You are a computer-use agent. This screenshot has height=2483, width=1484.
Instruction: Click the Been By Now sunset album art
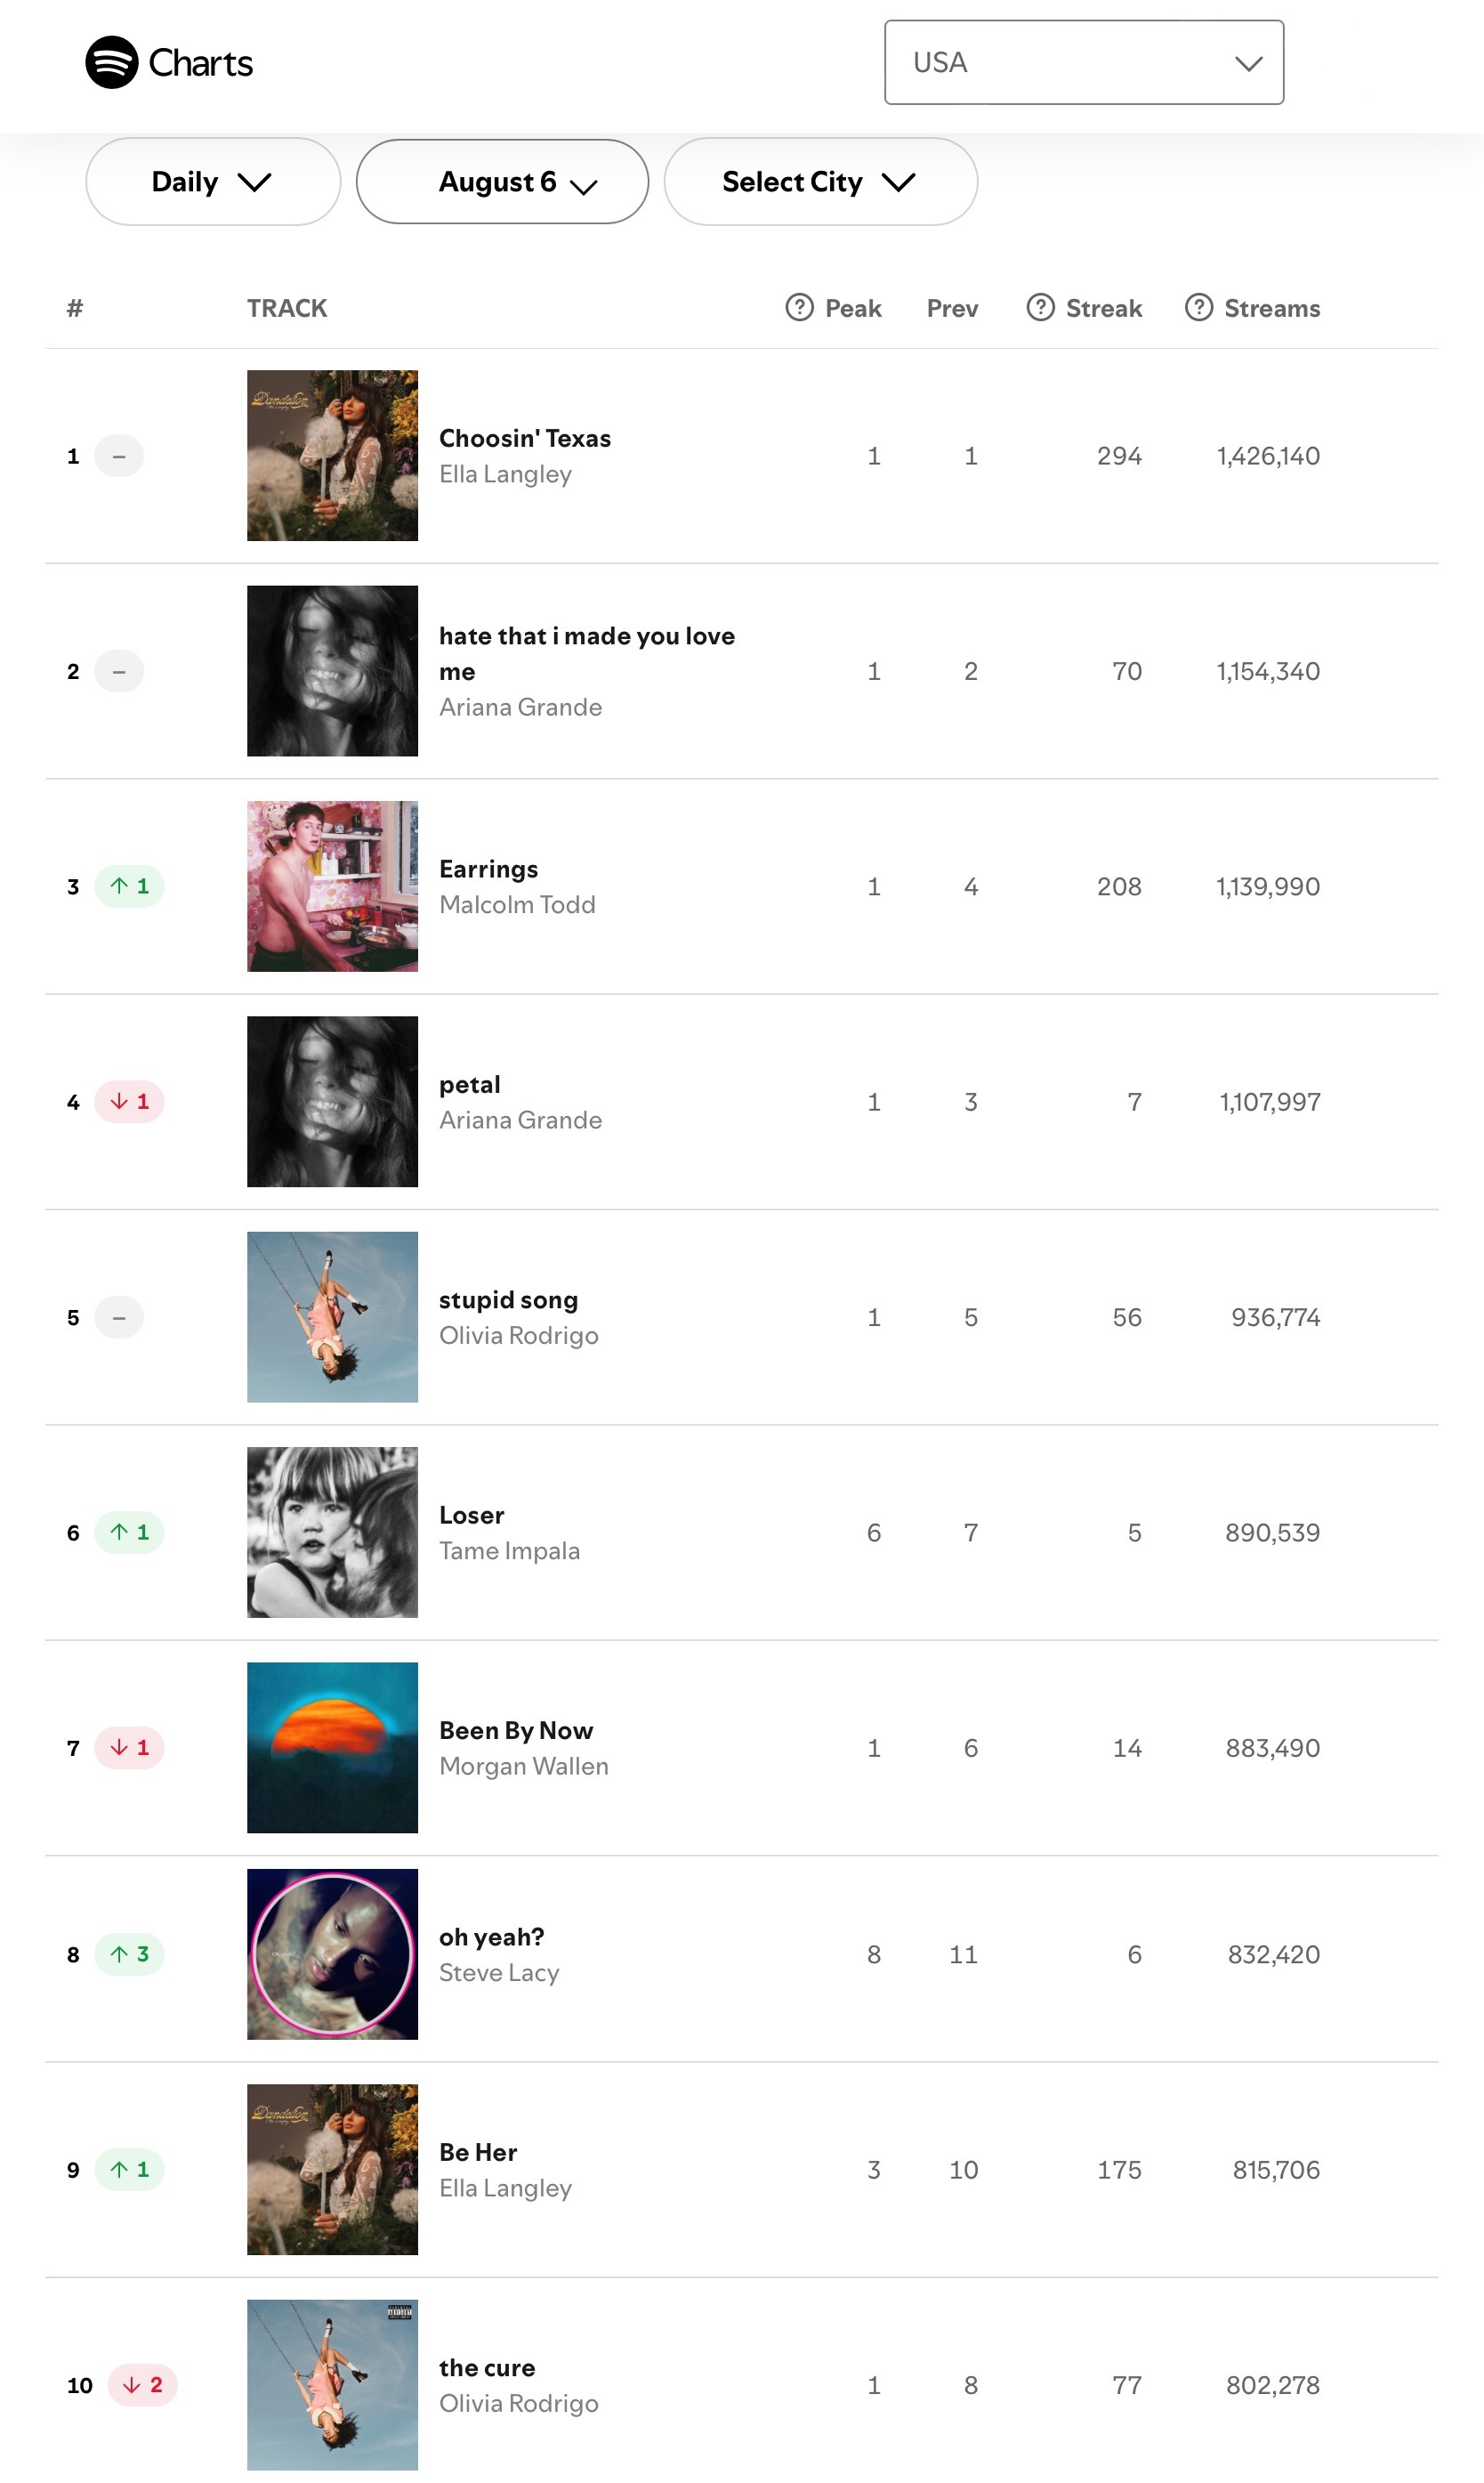tap(332, 1747)
